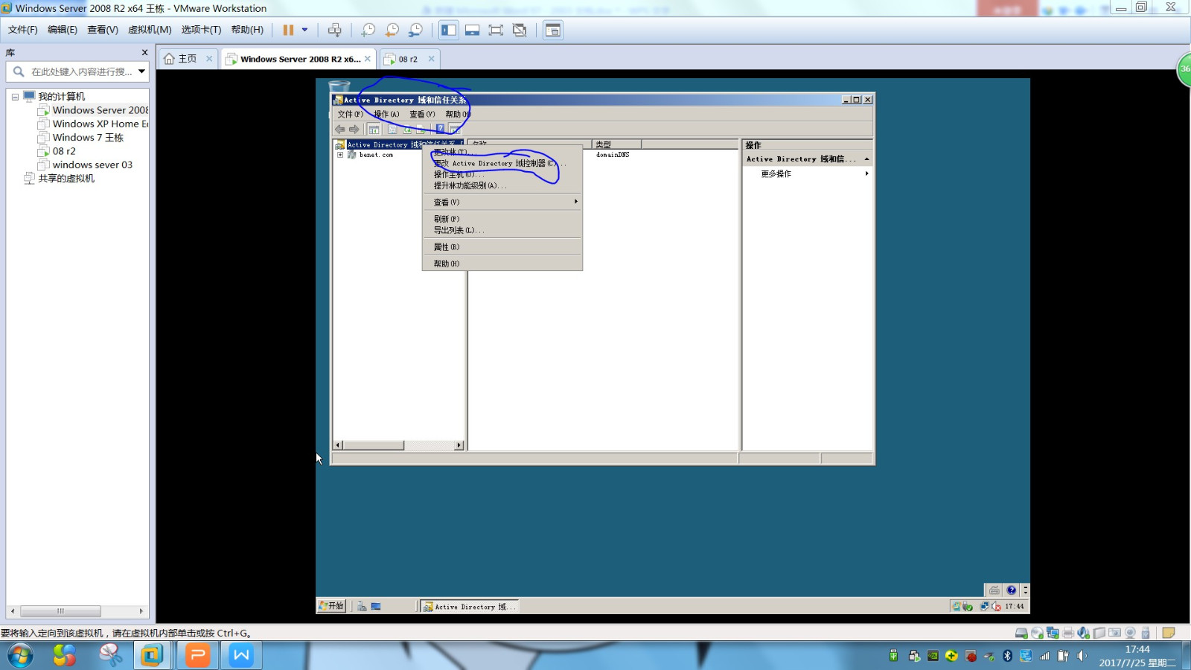Select 08 r2 in library tree
Screen dimensions: 1191x670
pos(57,151)
